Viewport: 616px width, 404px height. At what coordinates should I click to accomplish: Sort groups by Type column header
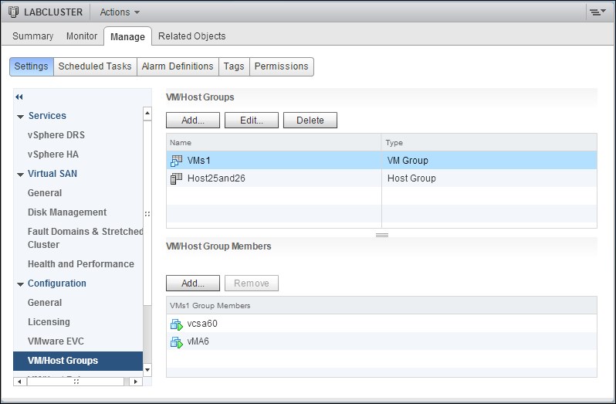point(489,142)
